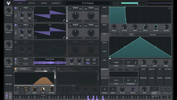Switch to the Effects tab
Image resolution: width=177 pixels, height=100 pixels.
32,3
